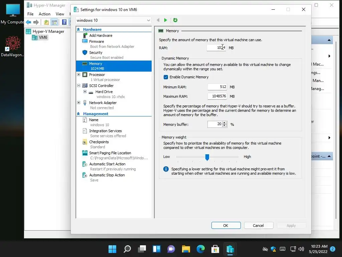This screenshot has width=342, height=257.
Task: Open the windows 10 VM dropdown
Action: 114,20
